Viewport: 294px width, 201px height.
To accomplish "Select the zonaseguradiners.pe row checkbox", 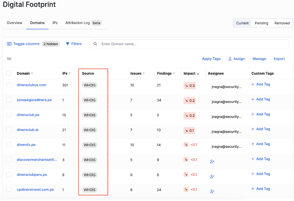I will (x=9, y=99).
